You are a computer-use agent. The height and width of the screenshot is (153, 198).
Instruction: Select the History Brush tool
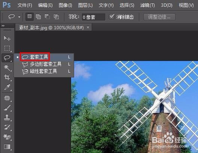[x=7, y=127]
